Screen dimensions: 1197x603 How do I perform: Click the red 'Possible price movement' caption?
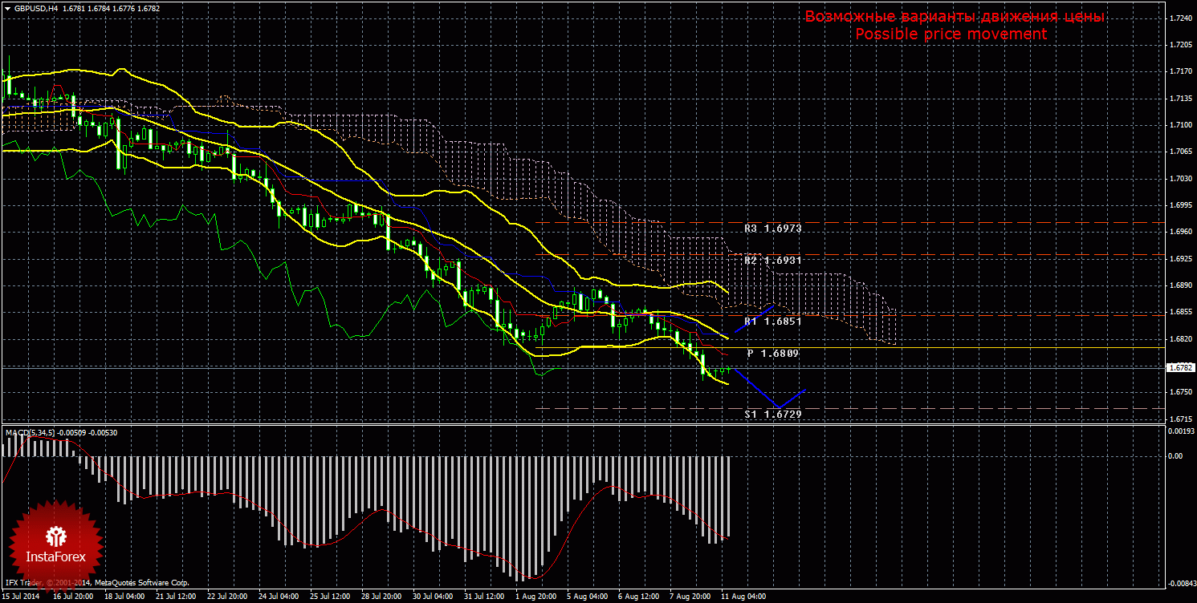pyautogui.click(x=951, y=34)
